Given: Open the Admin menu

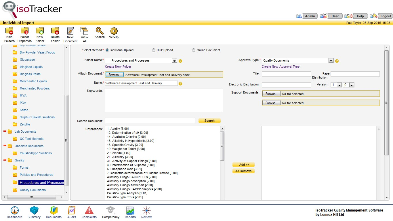Looking at the screenshot, I should tap(310, 16).
